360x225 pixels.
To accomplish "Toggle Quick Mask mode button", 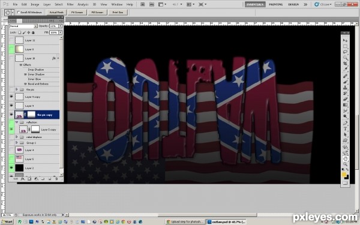I will pyautogui.click(x=345, y=183).
